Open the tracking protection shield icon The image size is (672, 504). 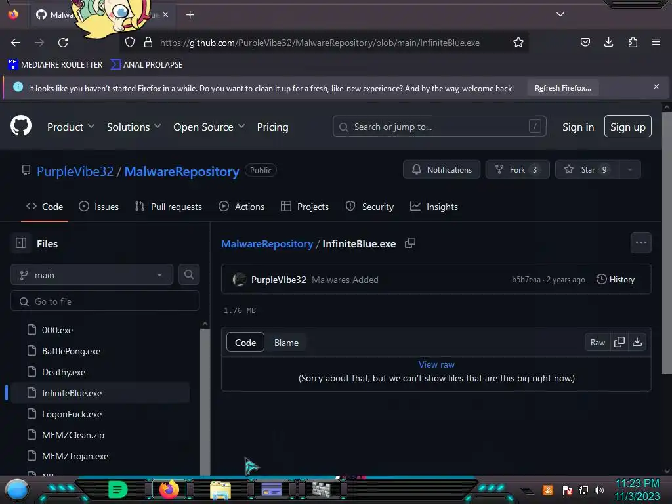click(x=130, y=42)
